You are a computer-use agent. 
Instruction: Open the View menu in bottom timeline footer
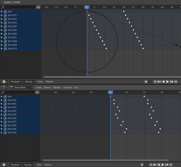pyautogui.click(x=39, y=165)
